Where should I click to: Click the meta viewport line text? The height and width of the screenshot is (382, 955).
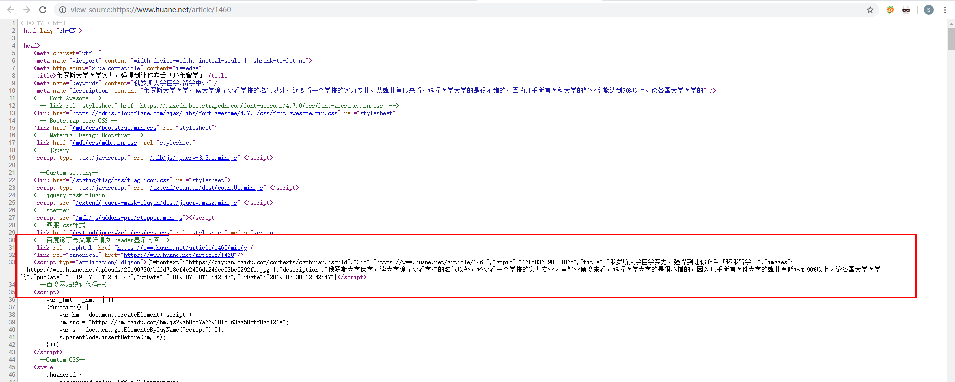tap(173, 61)
